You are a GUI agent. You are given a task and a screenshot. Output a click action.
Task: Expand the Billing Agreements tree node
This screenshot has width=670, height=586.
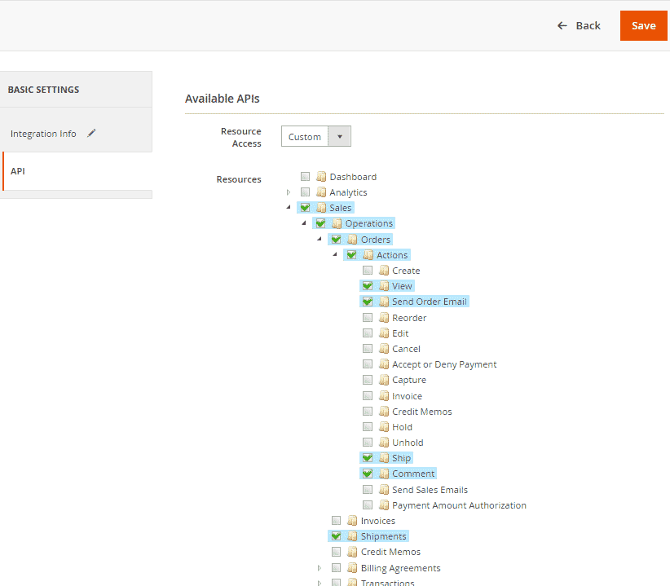tap(320, 567)
